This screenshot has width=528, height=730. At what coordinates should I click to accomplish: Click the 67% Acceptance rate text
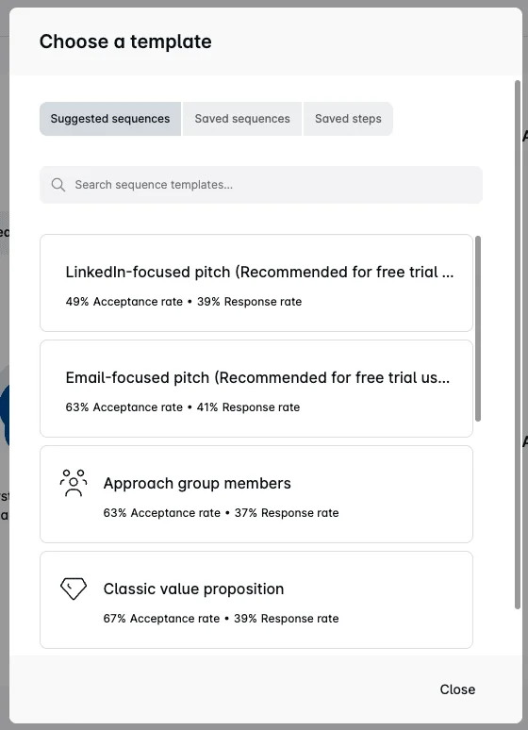(x=161, y=619)
